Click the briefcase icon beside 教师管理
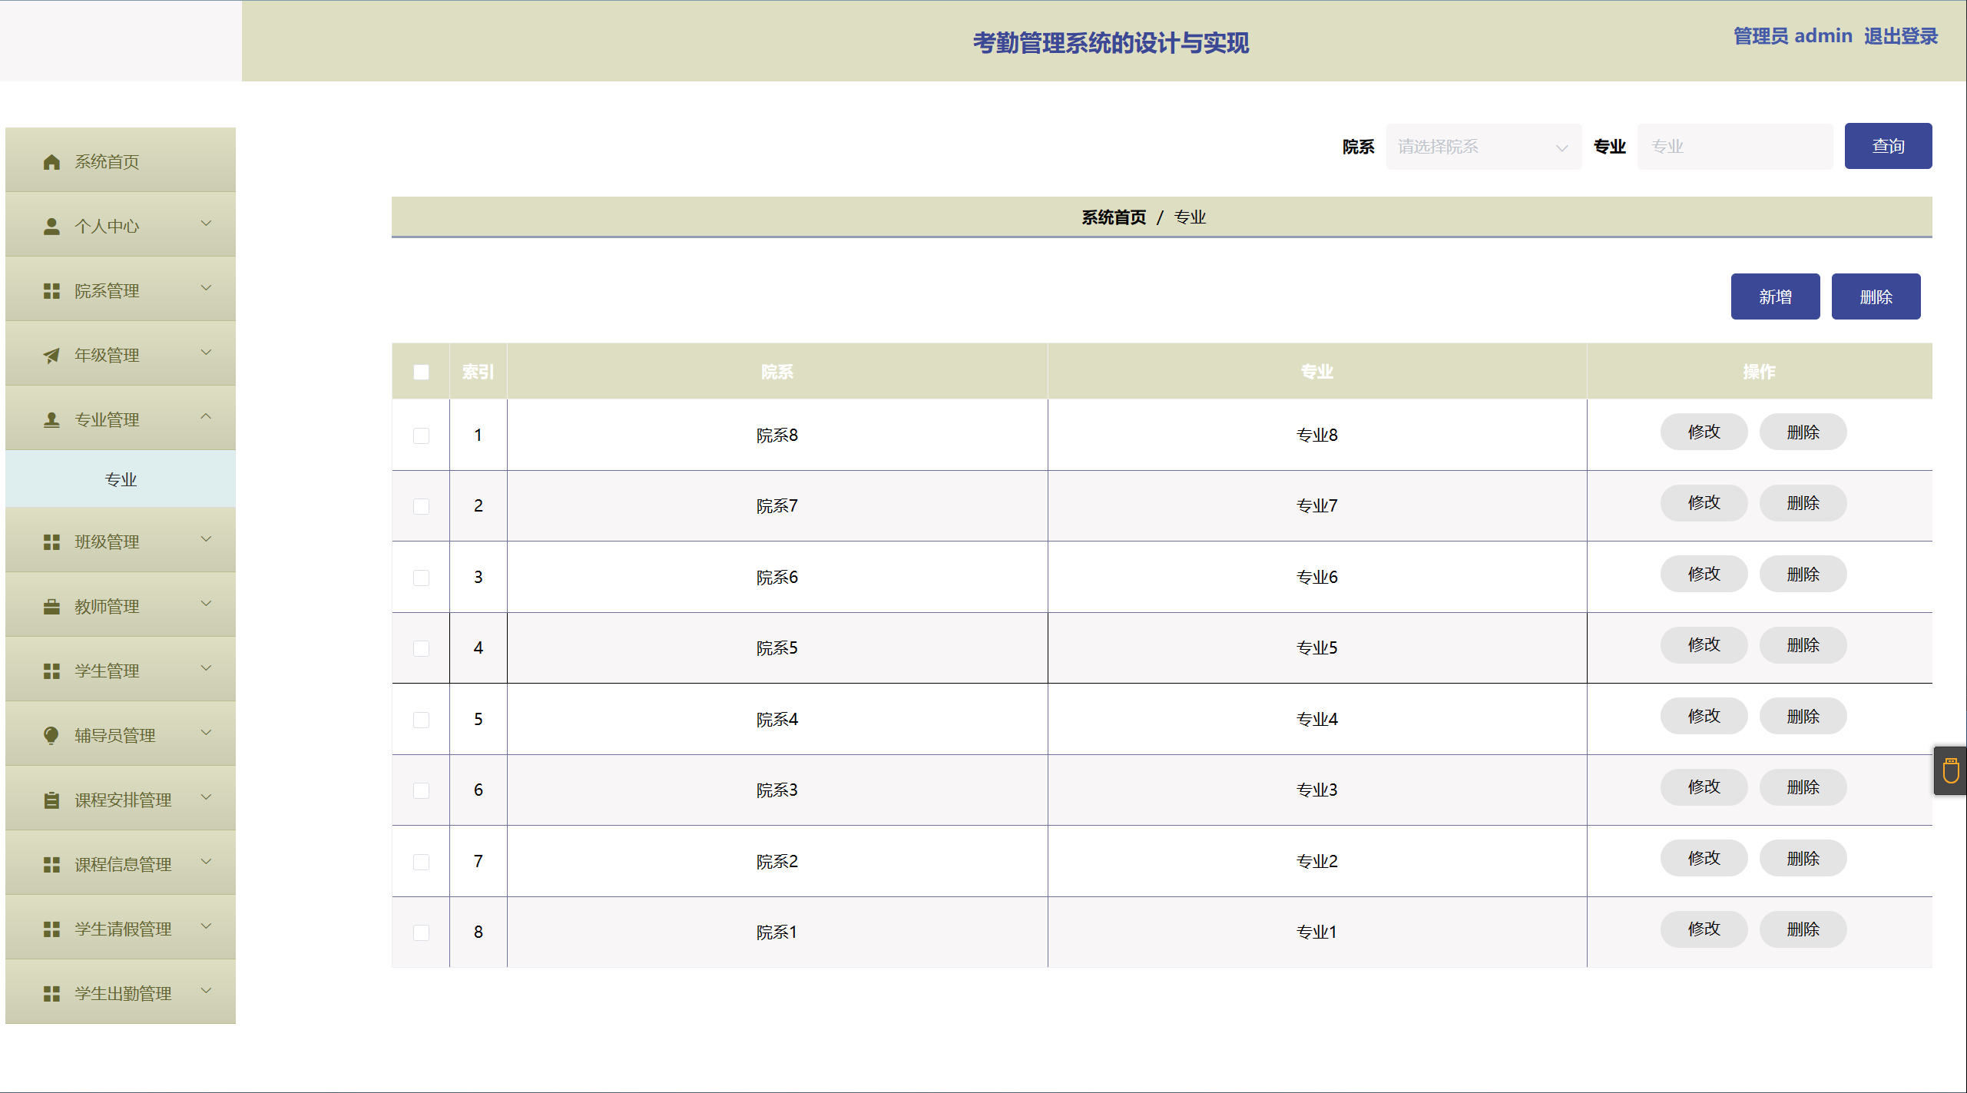 pyautogui.click(x=51, y=607)
